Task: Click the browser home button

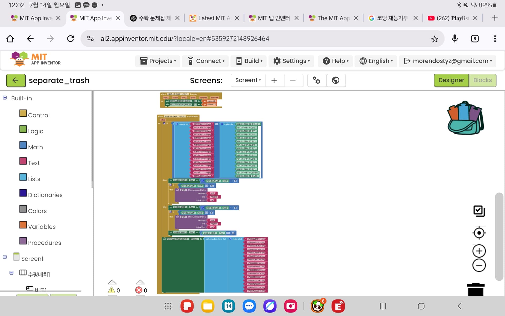Action: [10, 39]
